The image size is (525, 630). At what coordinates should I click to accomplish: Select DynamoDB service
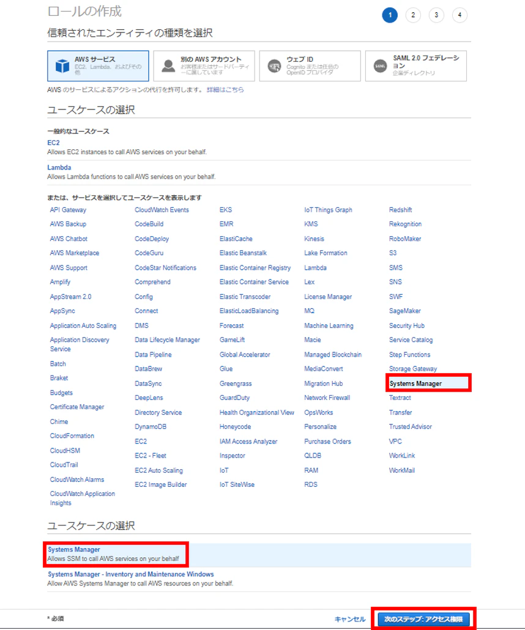point(151,426)
